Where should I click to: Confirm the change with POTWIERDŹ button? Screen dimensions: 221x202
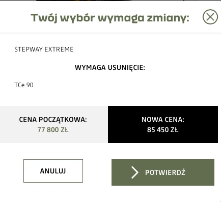tap(163, 172)
